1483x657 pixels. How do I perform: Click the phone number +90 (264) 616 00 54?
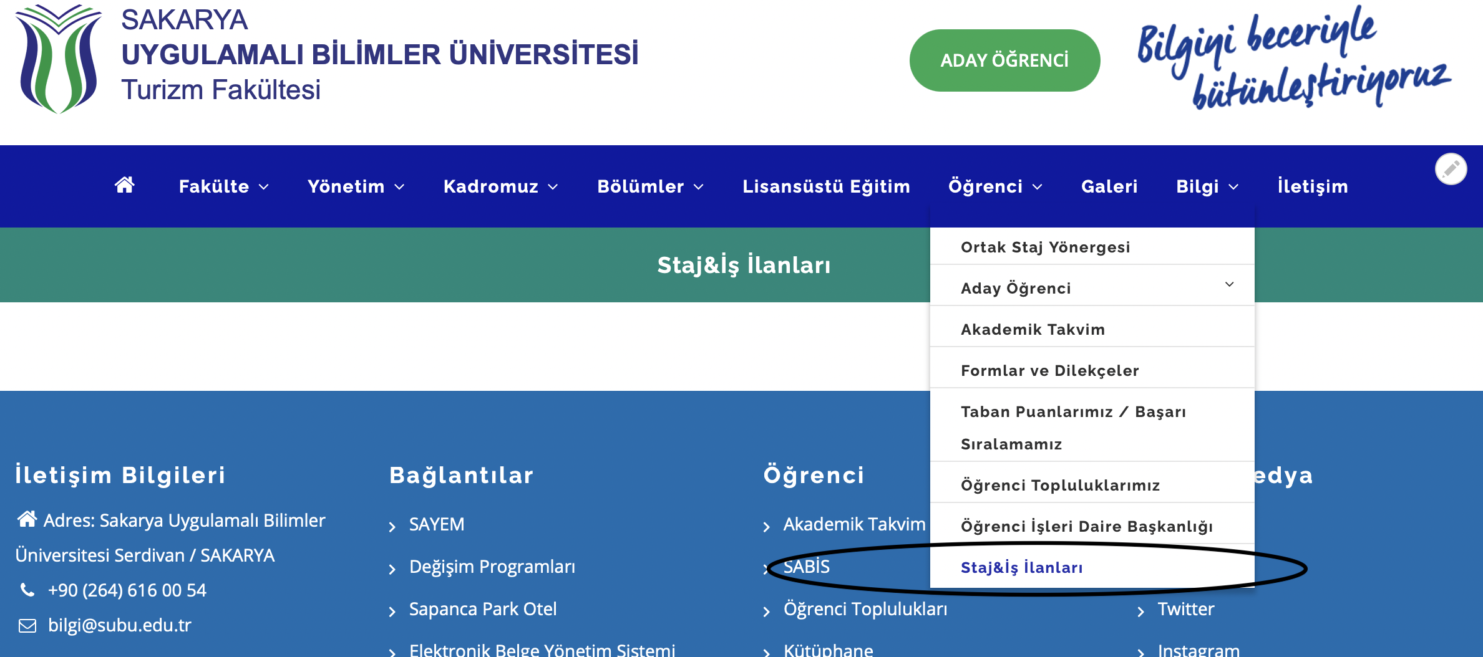point(127,590)
